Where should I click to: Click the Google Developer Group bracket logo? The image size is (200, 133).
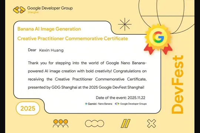coord(19,10)
